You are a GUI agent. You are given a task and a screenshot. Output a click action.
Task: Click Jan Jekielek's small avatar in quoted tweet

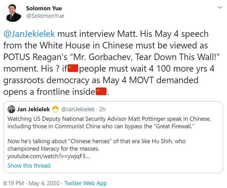point(11,109)
